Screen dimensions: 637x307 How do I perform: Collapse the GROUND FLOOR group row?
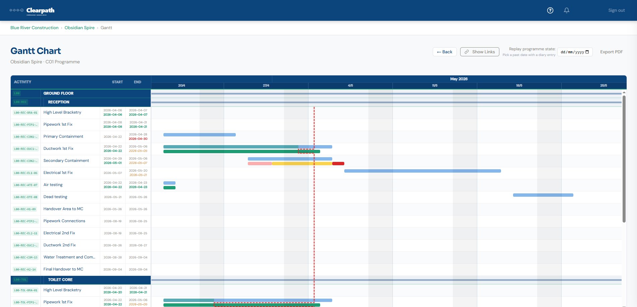(x=81, y=93)
